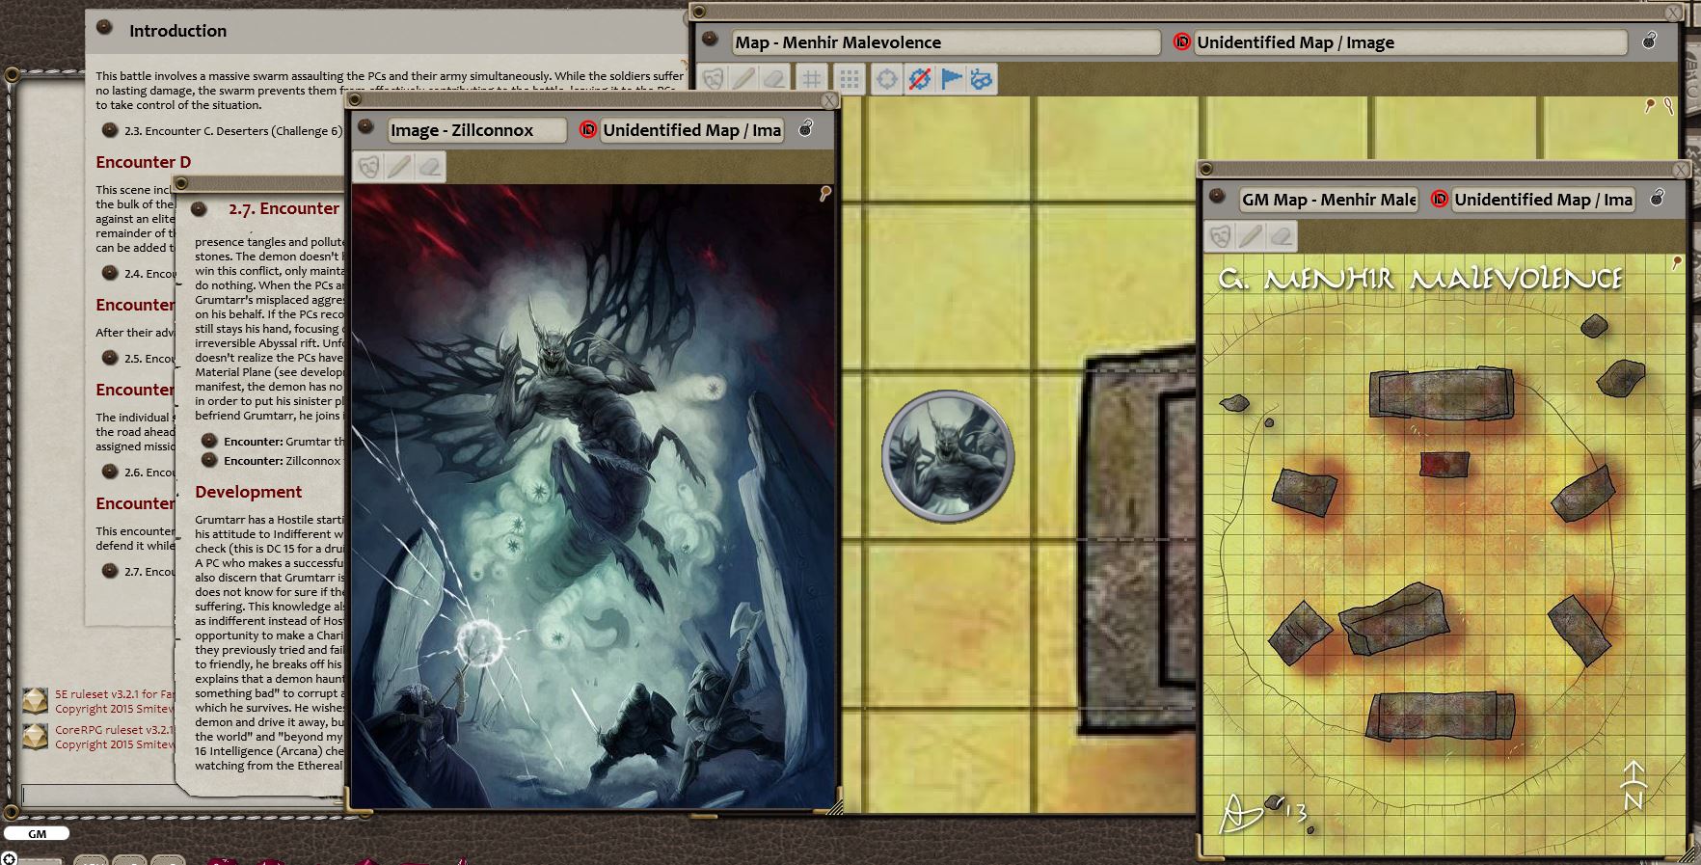The height and width of the screenshot is (865, 1701).
Task: Click the link button beside Image - Zillconnox title
Action: (x=365, y=127)
